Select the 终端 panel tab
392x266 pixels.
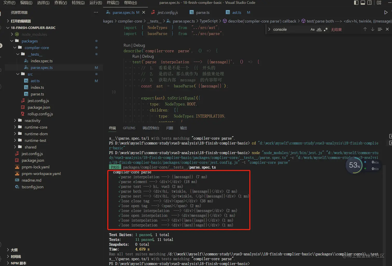pyautogui.click(x=113, y=128)
